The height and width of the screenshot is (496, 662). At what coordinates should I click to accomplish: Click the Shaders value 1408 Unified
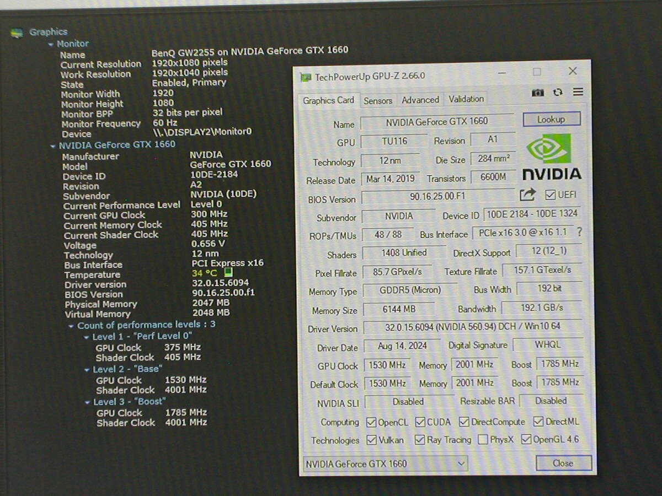[404, 253]
